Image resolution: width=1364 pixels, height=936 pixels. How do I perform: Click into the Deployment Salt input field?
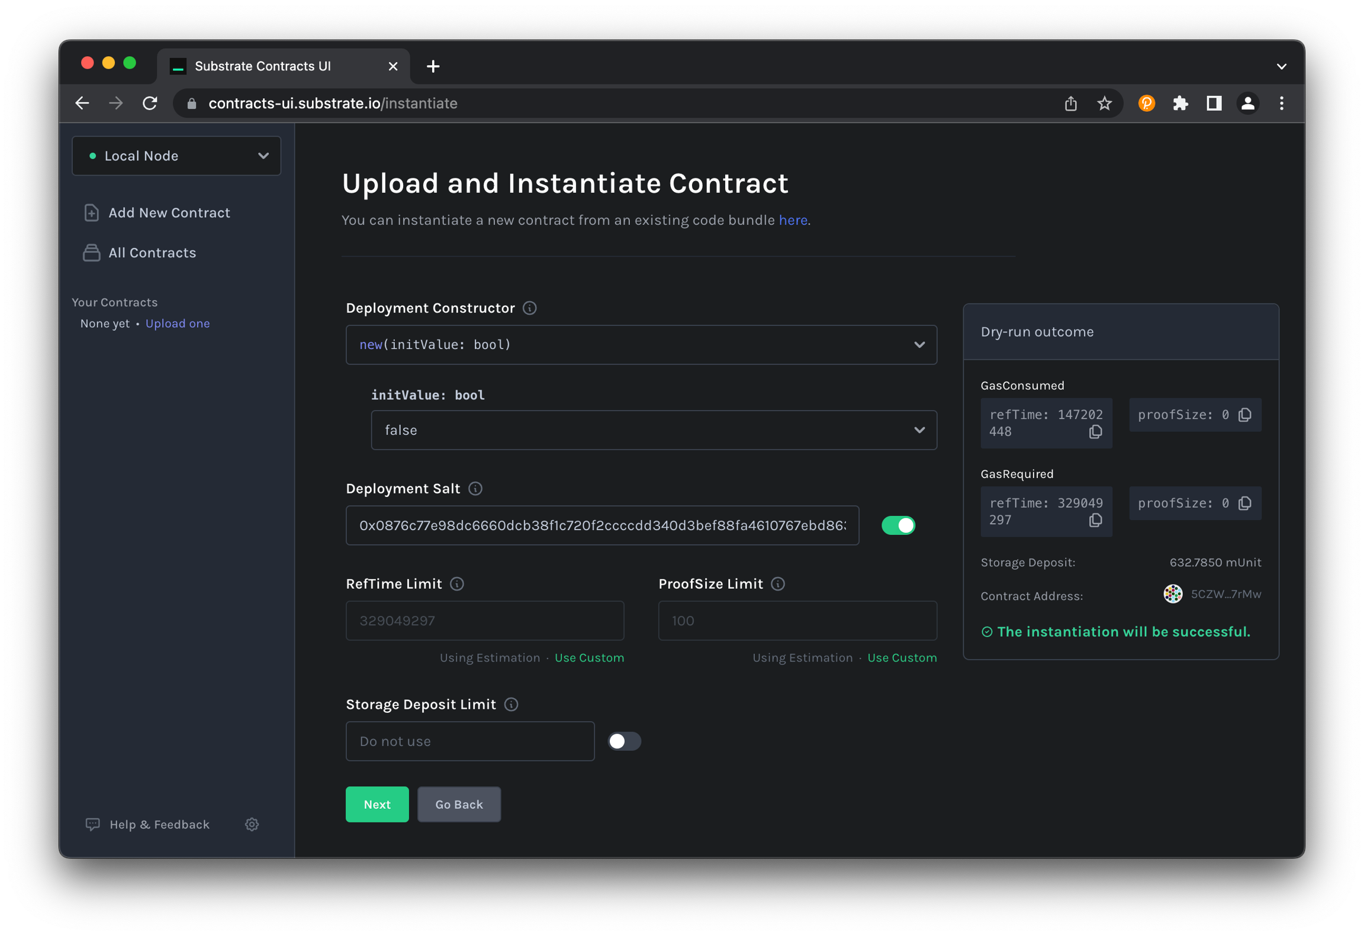pos(601,525)
